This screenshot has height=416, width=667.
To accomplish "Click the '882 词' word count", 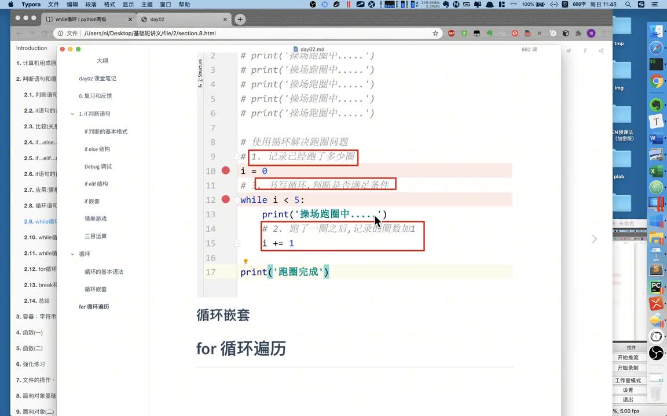I will (x=529, y=50).
